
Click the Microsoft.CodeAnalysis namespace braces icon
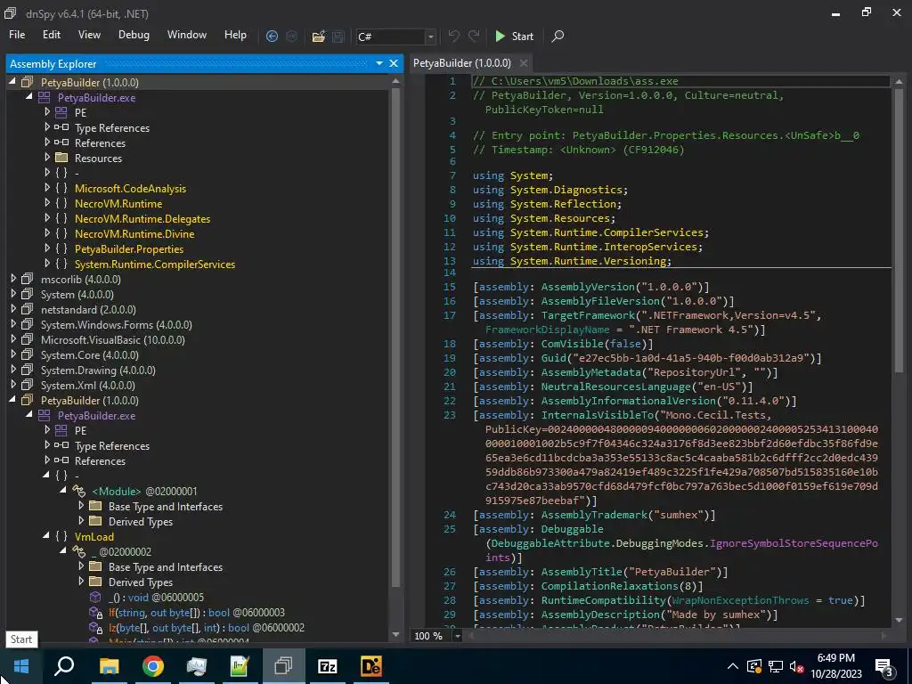coord(61,188)
